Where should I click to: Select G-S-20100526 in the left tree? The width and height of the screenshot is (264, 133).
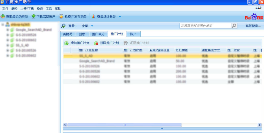[x=26, y=35]
